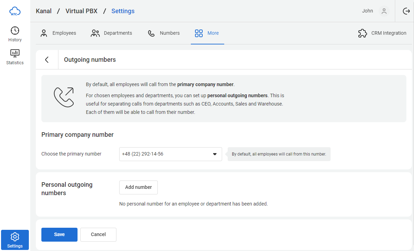
Task: Open the History clock icon
Action: point(15,31)
